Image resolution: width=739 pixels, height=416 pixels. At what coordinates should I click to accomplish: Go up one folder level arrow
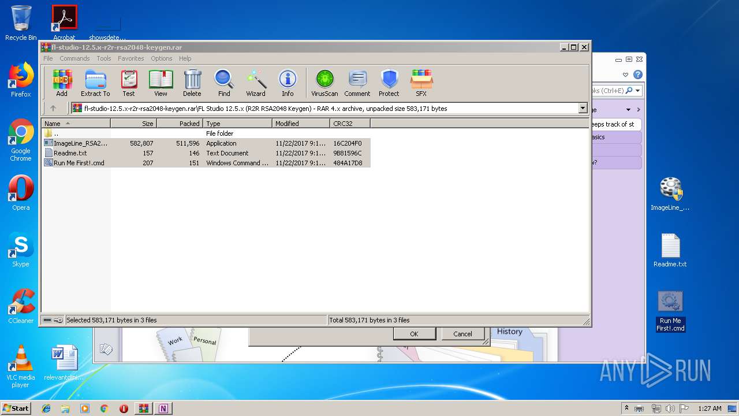[x=53, y=108]
